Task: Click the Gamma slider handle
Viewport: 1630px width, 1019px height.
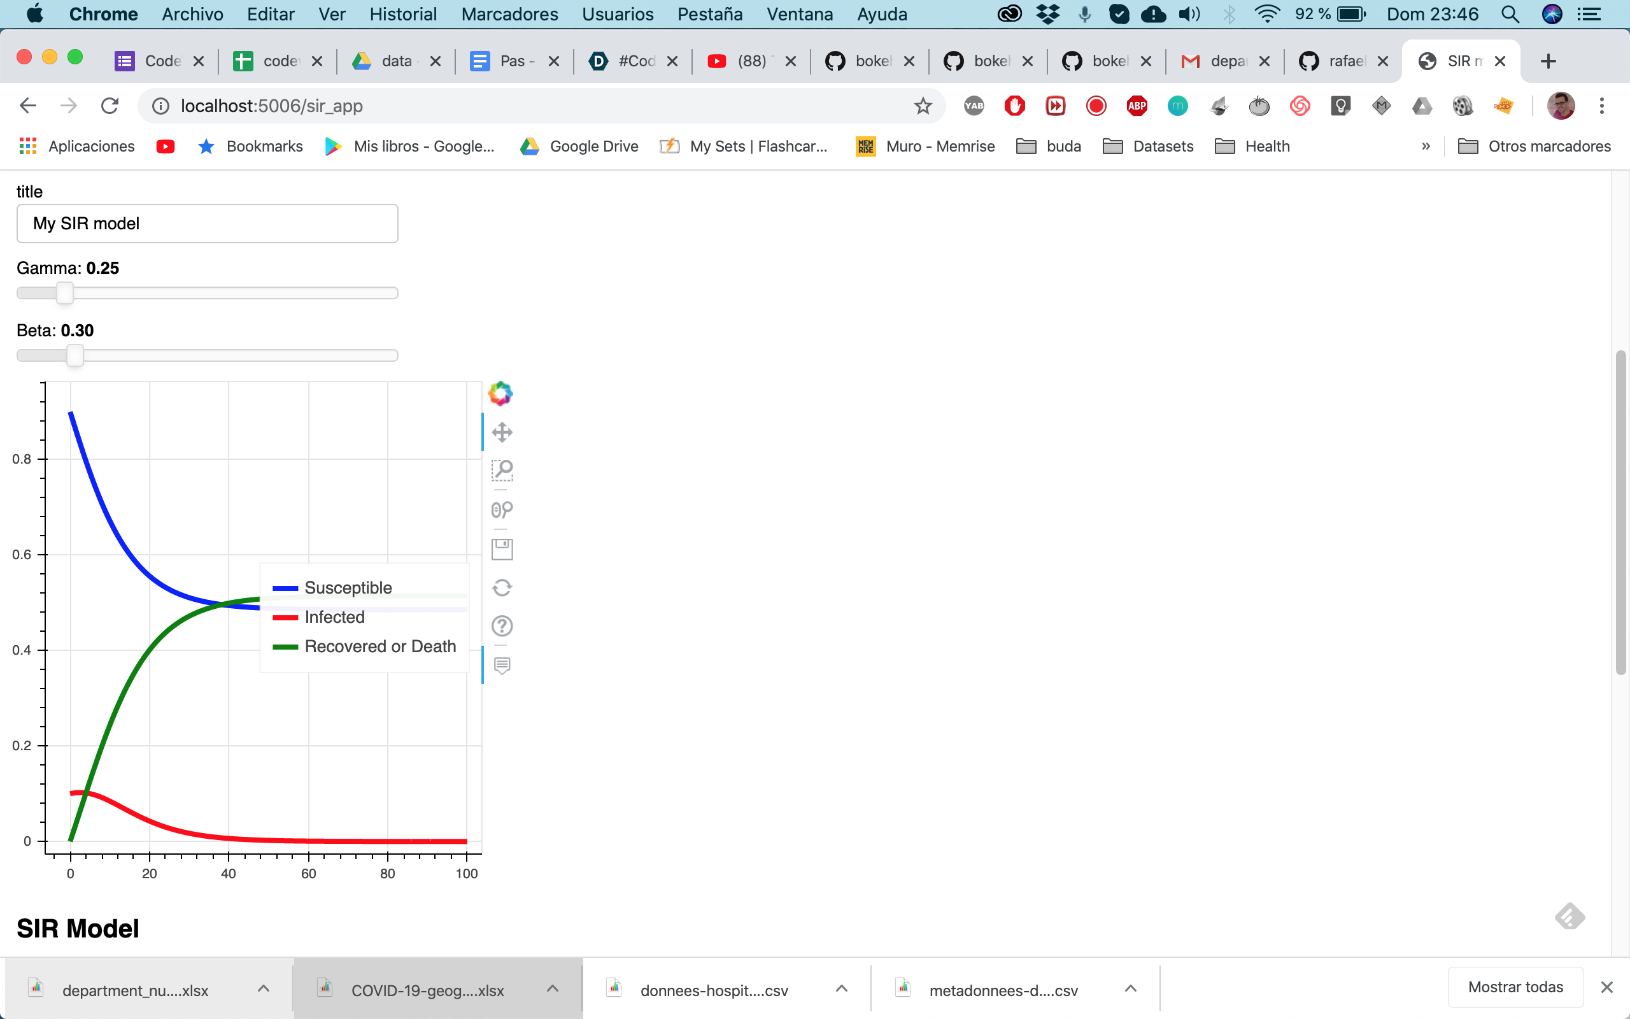Action: [x=65, y=293]
